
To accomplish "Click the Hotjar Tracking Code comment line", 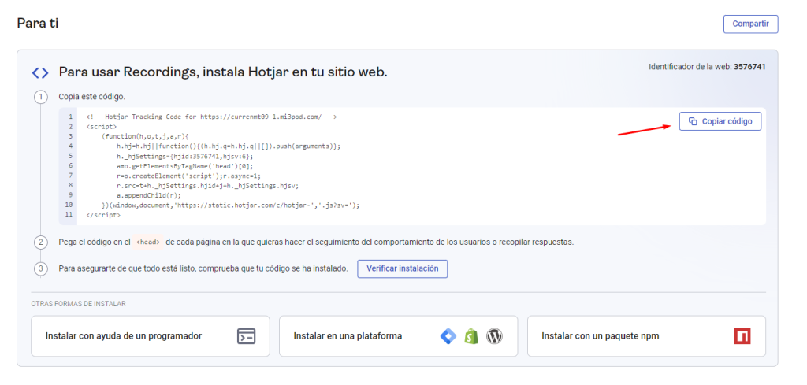I will tap(211, 117).
